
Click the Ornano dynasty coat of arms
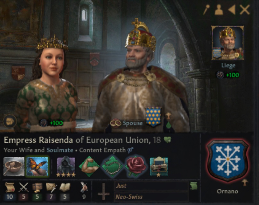[228, 160]
